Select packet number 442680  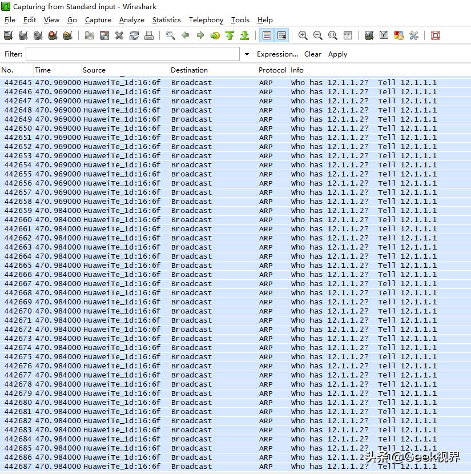tap(235, 403)
